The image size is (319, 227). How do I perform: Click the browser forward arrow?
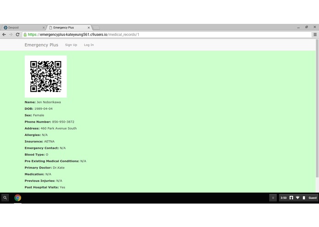pyautogui.click(x=11, y=34)
